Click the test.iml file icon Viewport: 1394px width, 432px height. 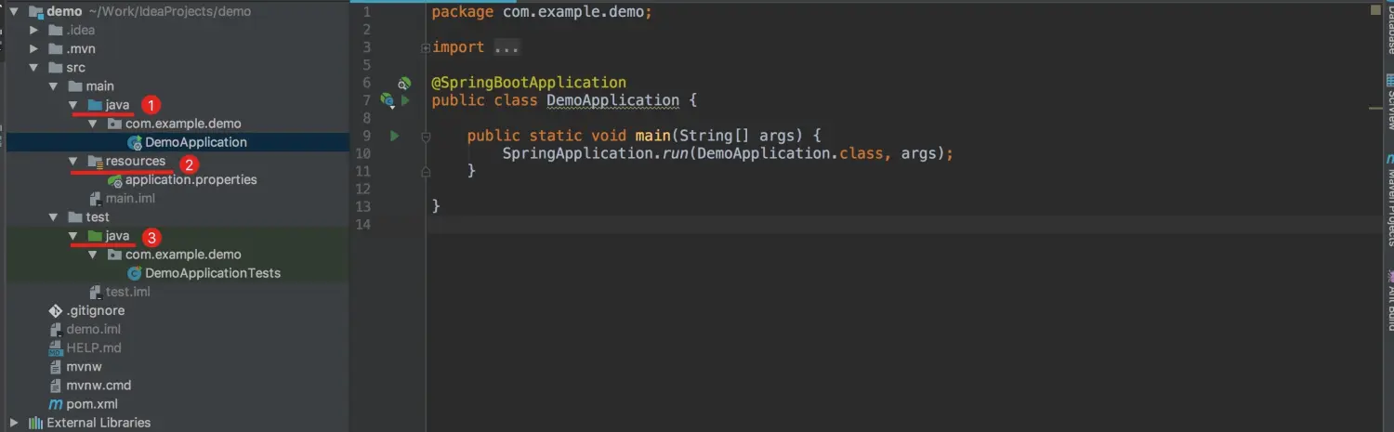tap(95, 292)
